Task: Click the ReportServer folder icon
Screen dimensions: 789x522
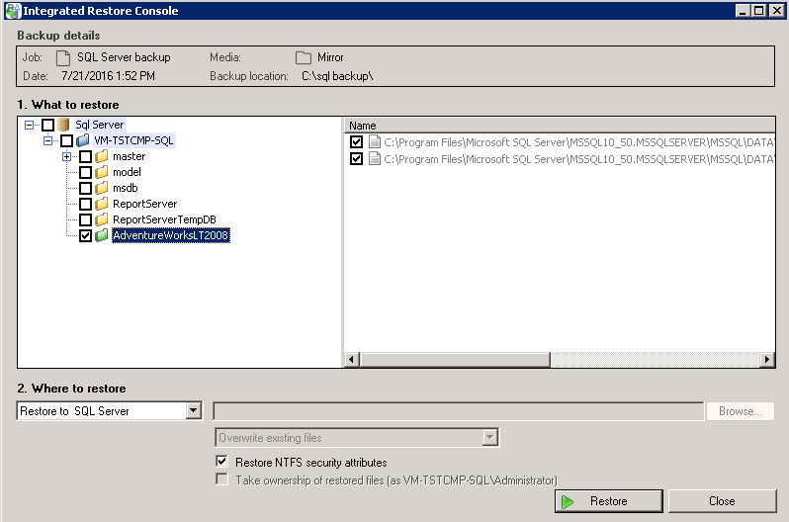Action: (102, 204)
